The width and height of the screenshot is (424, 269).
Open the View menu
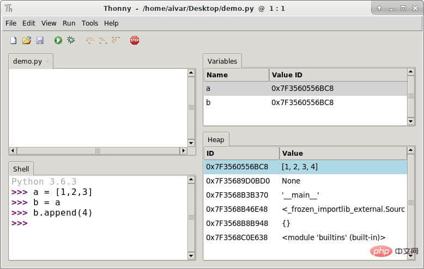coord(49,23)
